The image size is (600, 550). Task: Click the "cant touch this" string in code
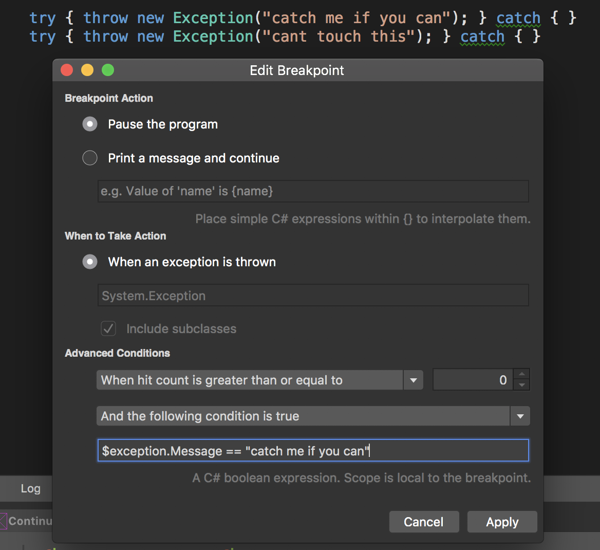point(339,37)
